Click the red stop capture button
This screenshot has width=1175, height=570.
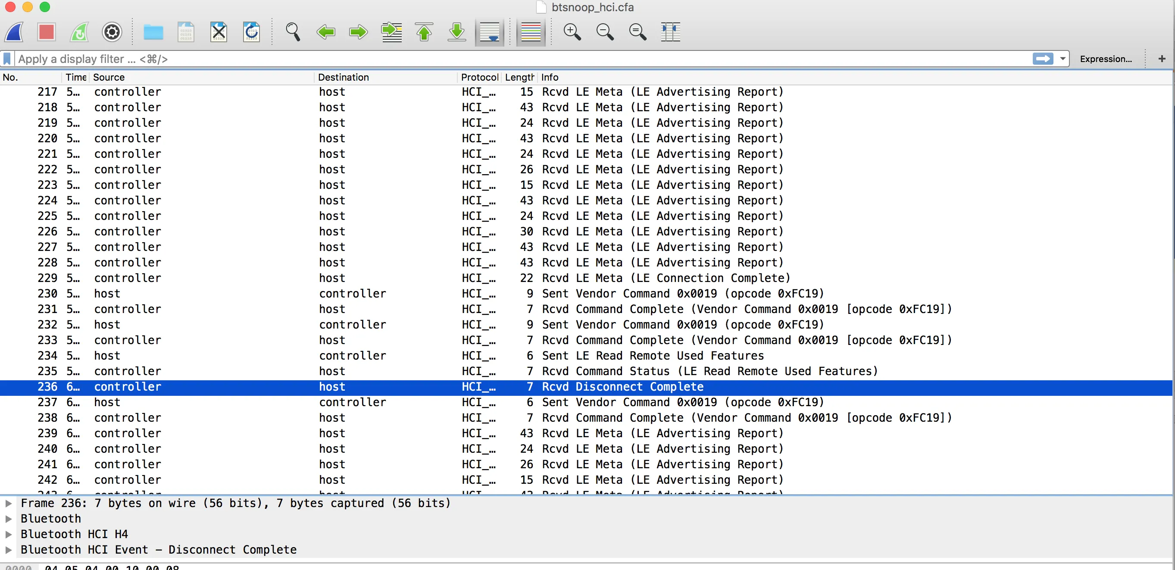click(x=47, y=32)
